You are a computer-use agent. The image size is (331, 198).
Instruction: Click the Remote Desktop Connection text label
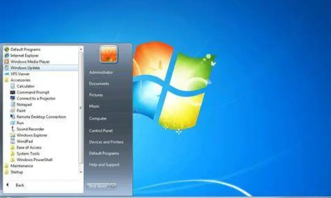coord(41,117)
